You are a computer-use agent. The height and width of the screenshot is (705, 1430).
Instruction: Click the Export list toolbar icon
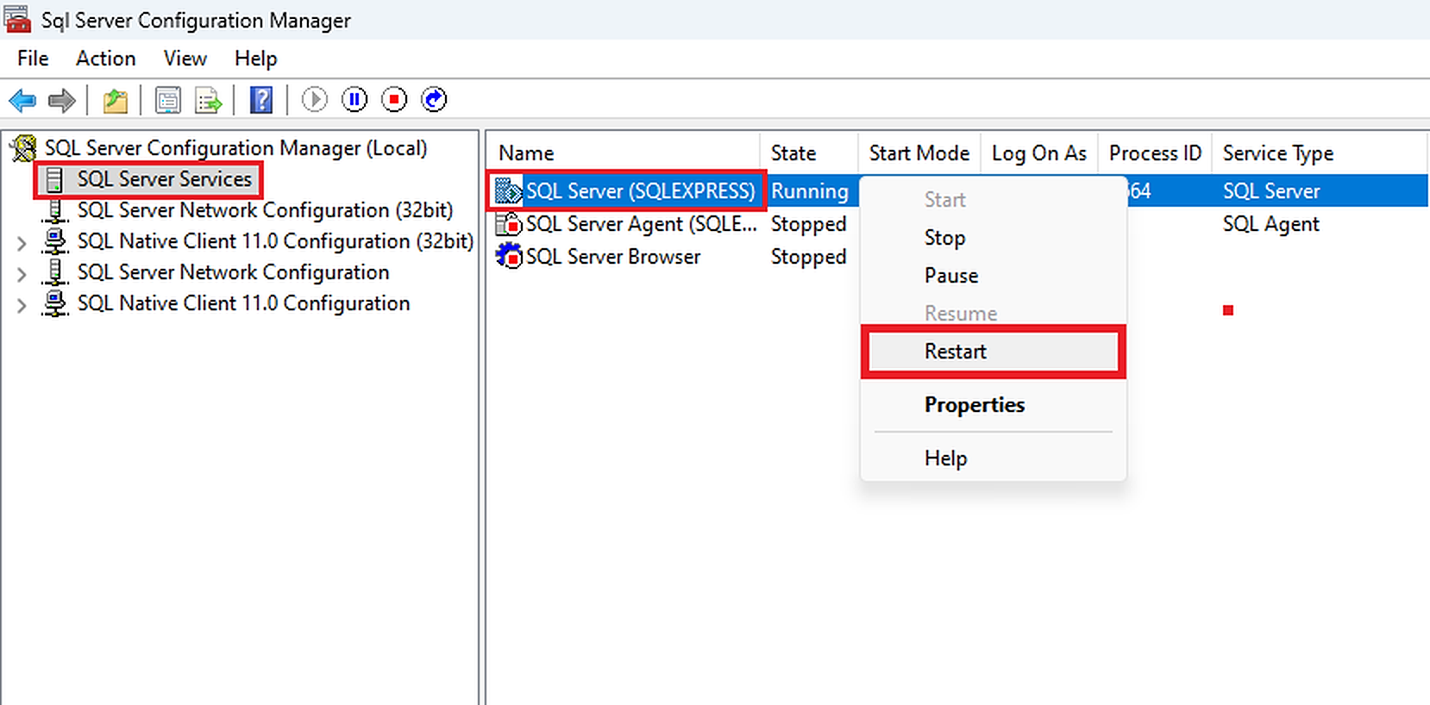click(x=209, y=100)
